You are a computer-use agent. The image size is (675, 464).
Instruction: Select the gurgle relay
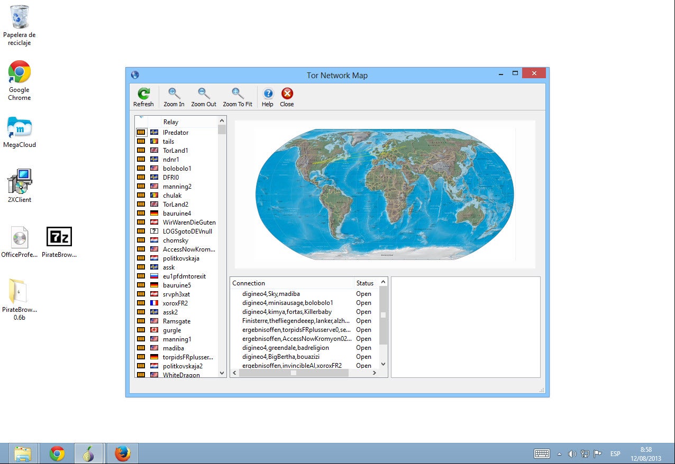coord(172,330)
